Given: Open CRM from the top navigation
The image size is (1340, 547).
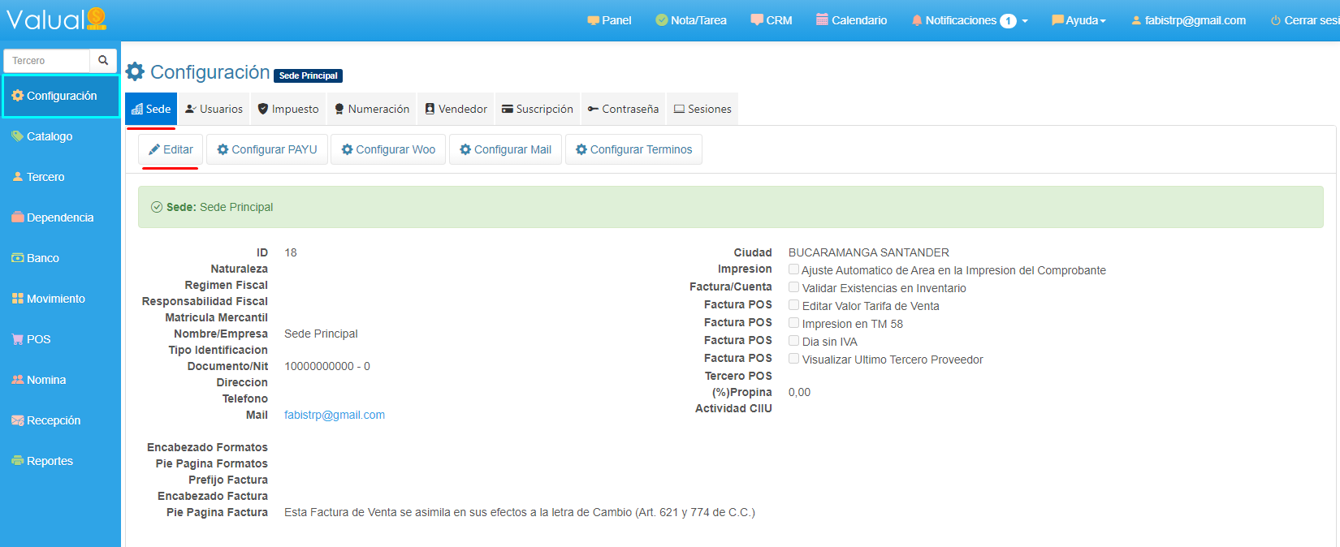Looking at the screenshot, I should tap(771, 20).
